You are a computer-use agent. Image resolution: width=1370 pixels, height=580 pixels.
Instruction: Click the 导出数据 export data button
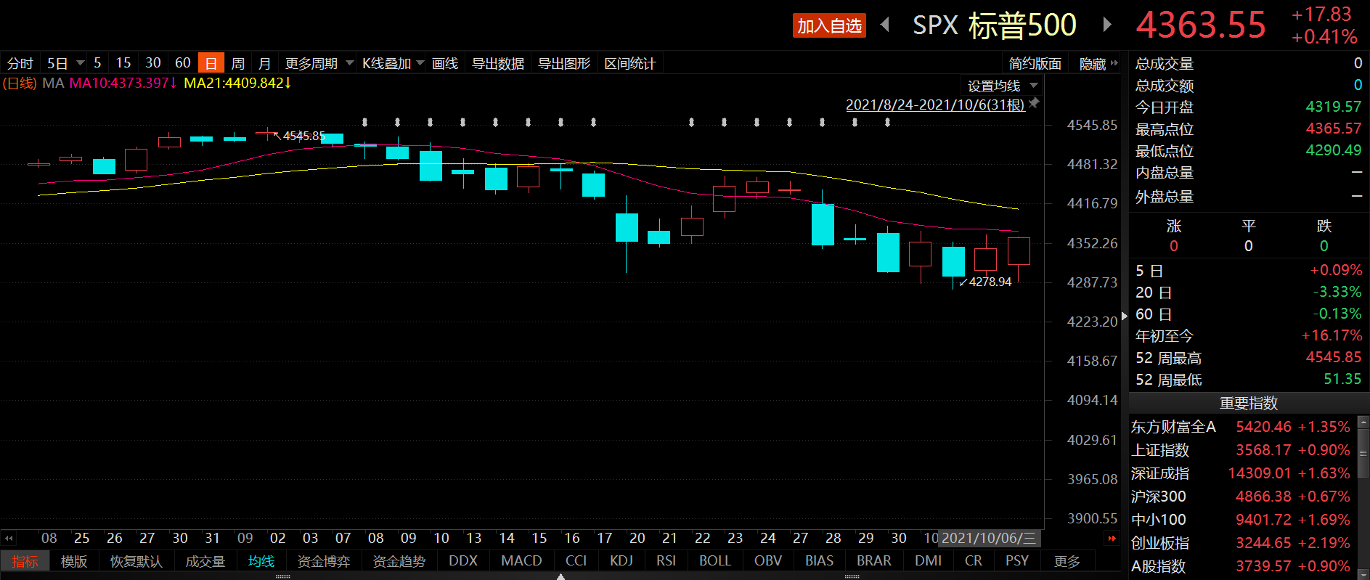(x=498, y=63)
